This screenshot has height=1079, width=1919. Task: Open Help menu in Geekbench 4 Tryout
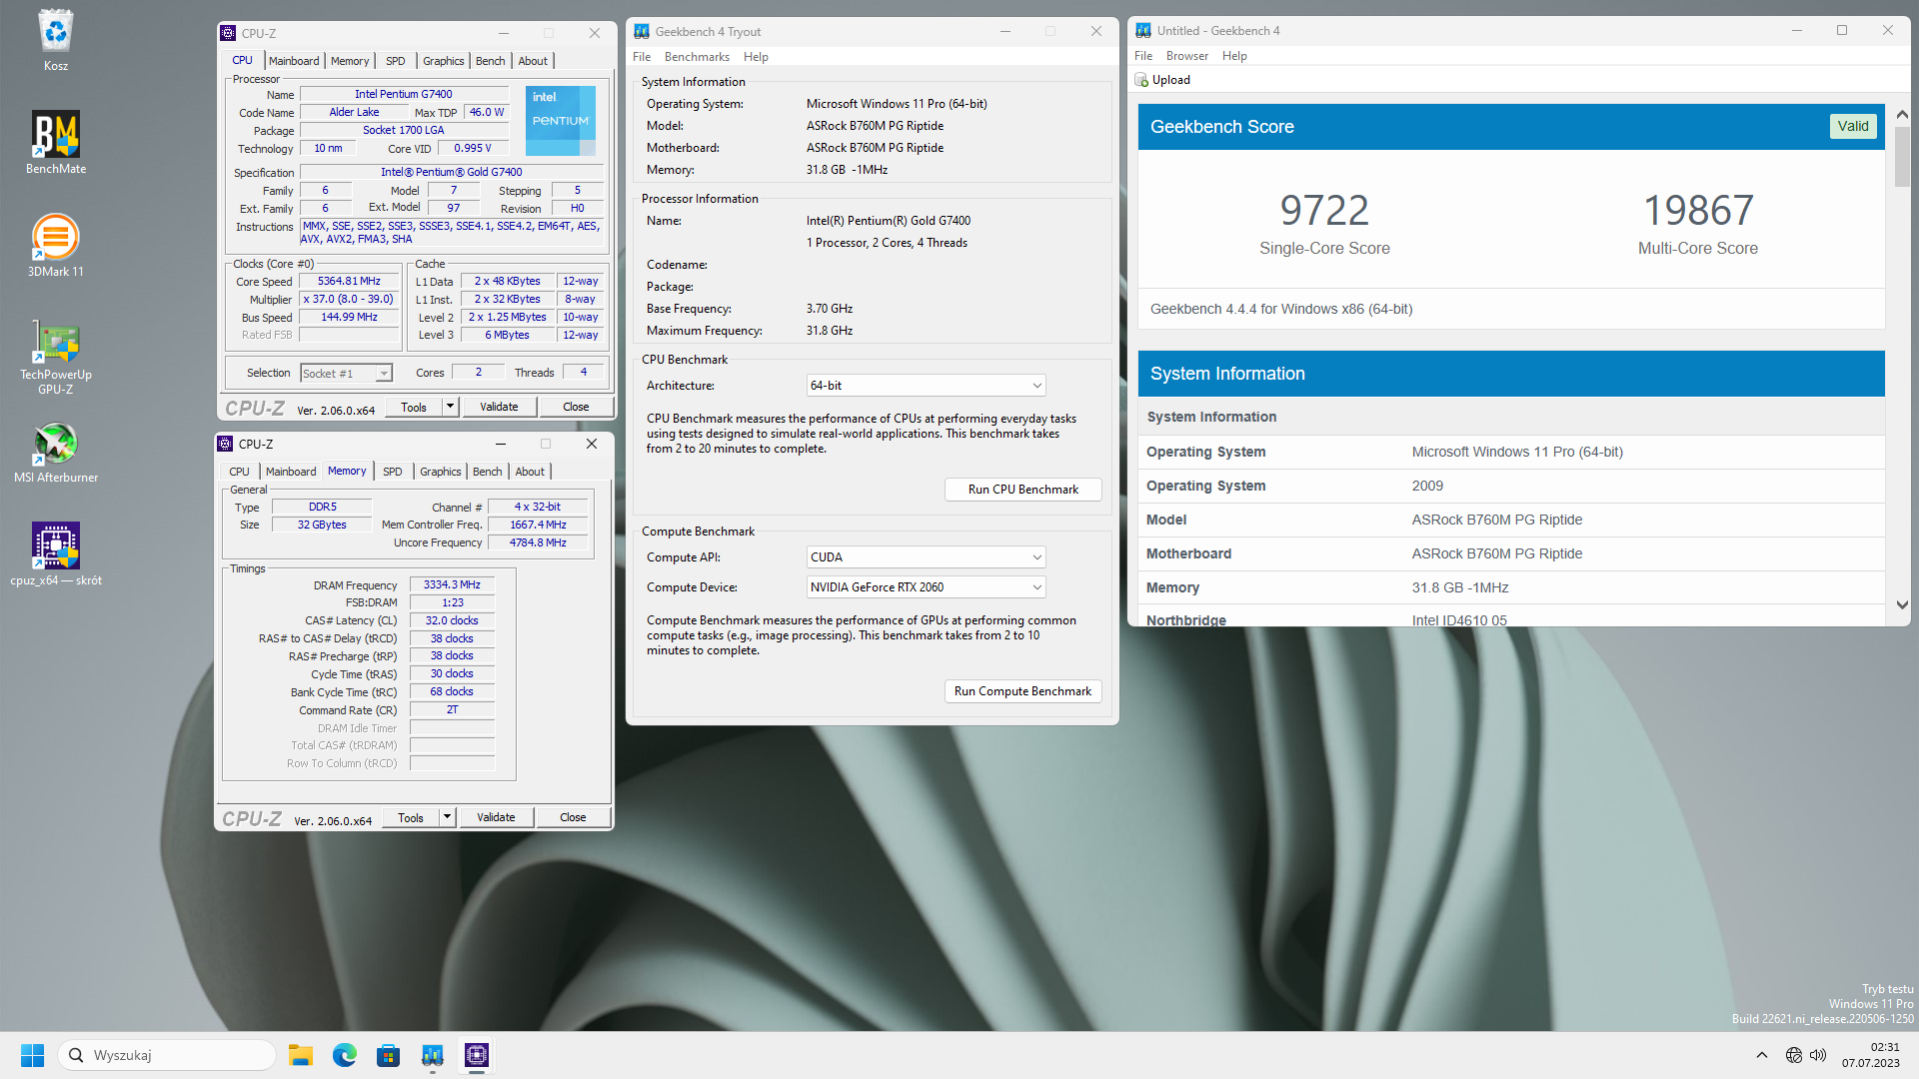coord(756,57)
